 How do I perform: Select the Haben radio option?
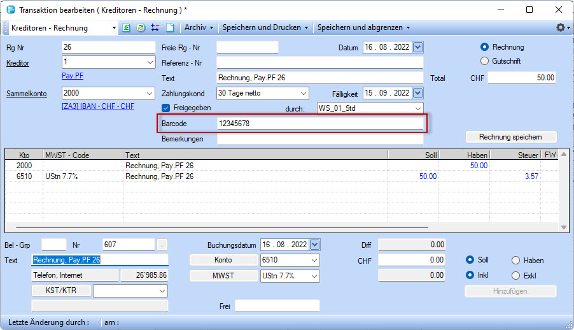coord(516,260)
